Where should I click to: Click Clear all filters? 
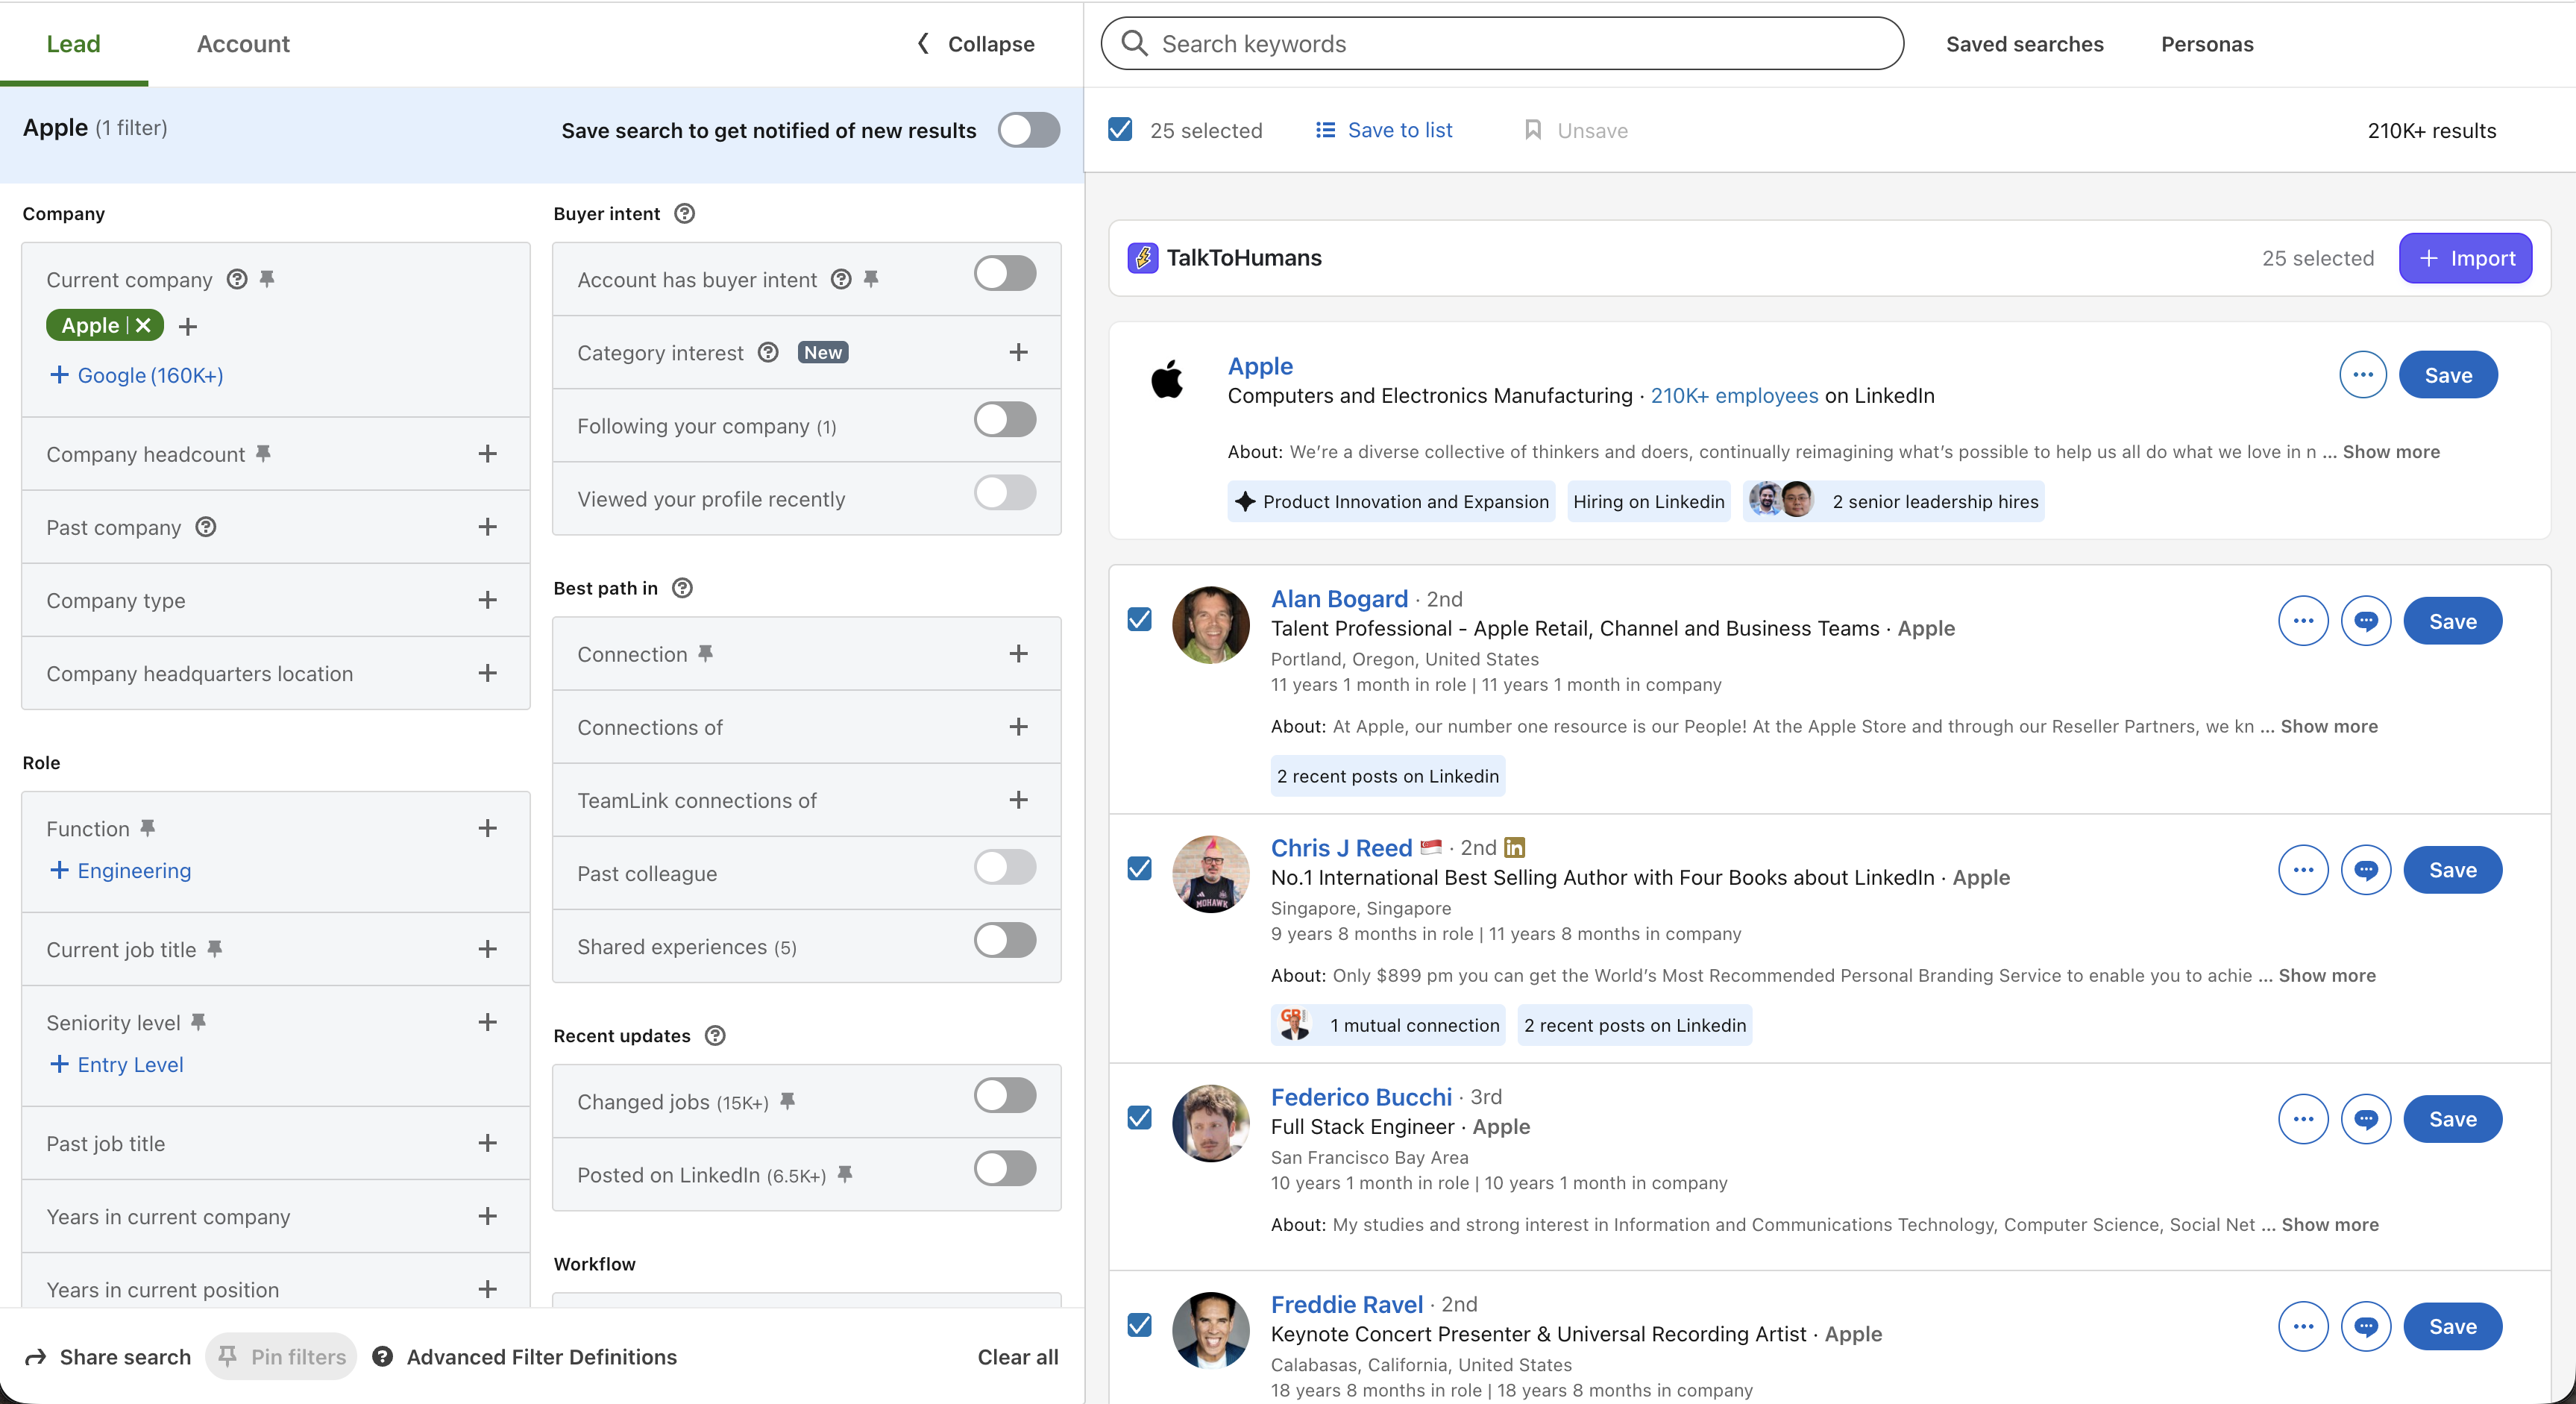tap(1017, 1357)
